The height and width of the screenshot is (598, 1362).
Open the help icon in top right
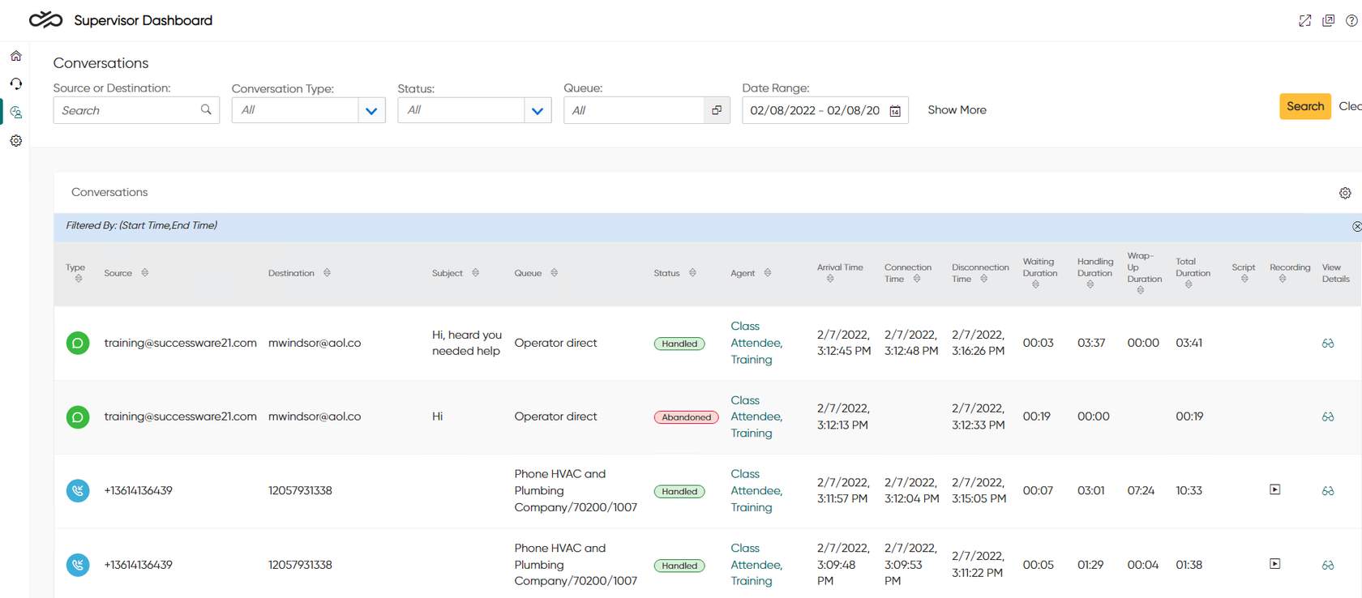[1351, 21]
